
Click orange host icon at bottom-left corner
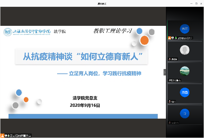[x=3, y=135]
